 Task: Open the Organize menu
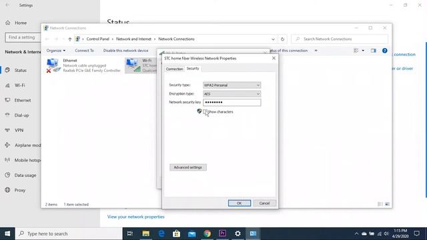pyautogui.click(x=56, y=51)
